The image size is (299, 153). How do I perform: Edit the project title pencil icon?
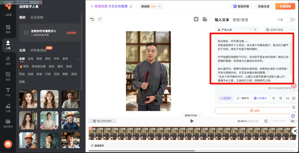click(x=131, y=6)
